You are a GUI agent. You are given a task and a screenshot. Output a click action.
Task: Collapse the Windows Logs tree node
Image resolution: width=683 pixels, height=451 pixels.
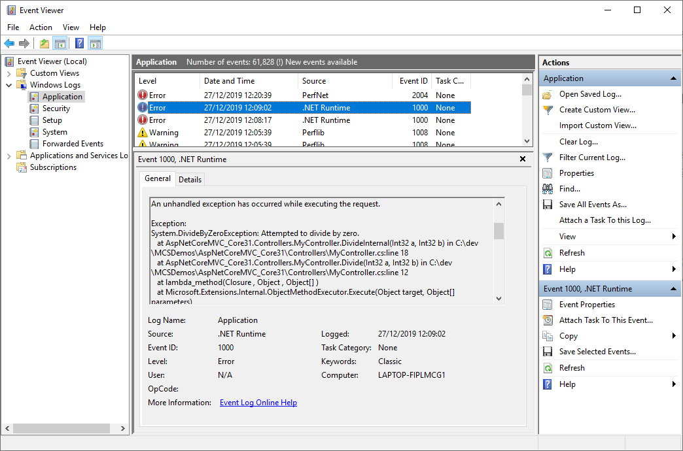9,86
